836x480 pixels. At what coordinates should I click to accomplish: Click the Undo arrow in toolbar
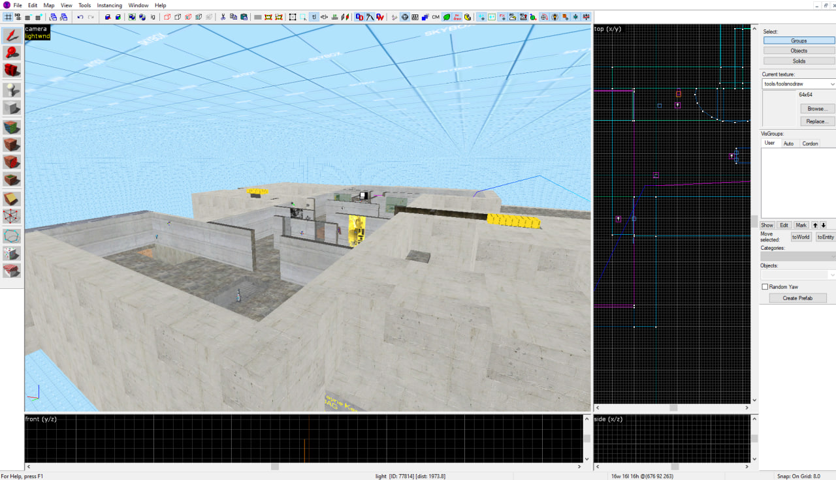[80, 17]
